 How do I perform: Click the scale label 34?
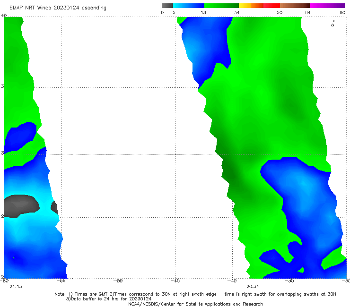pyautogui.click(x=237, y=13)
